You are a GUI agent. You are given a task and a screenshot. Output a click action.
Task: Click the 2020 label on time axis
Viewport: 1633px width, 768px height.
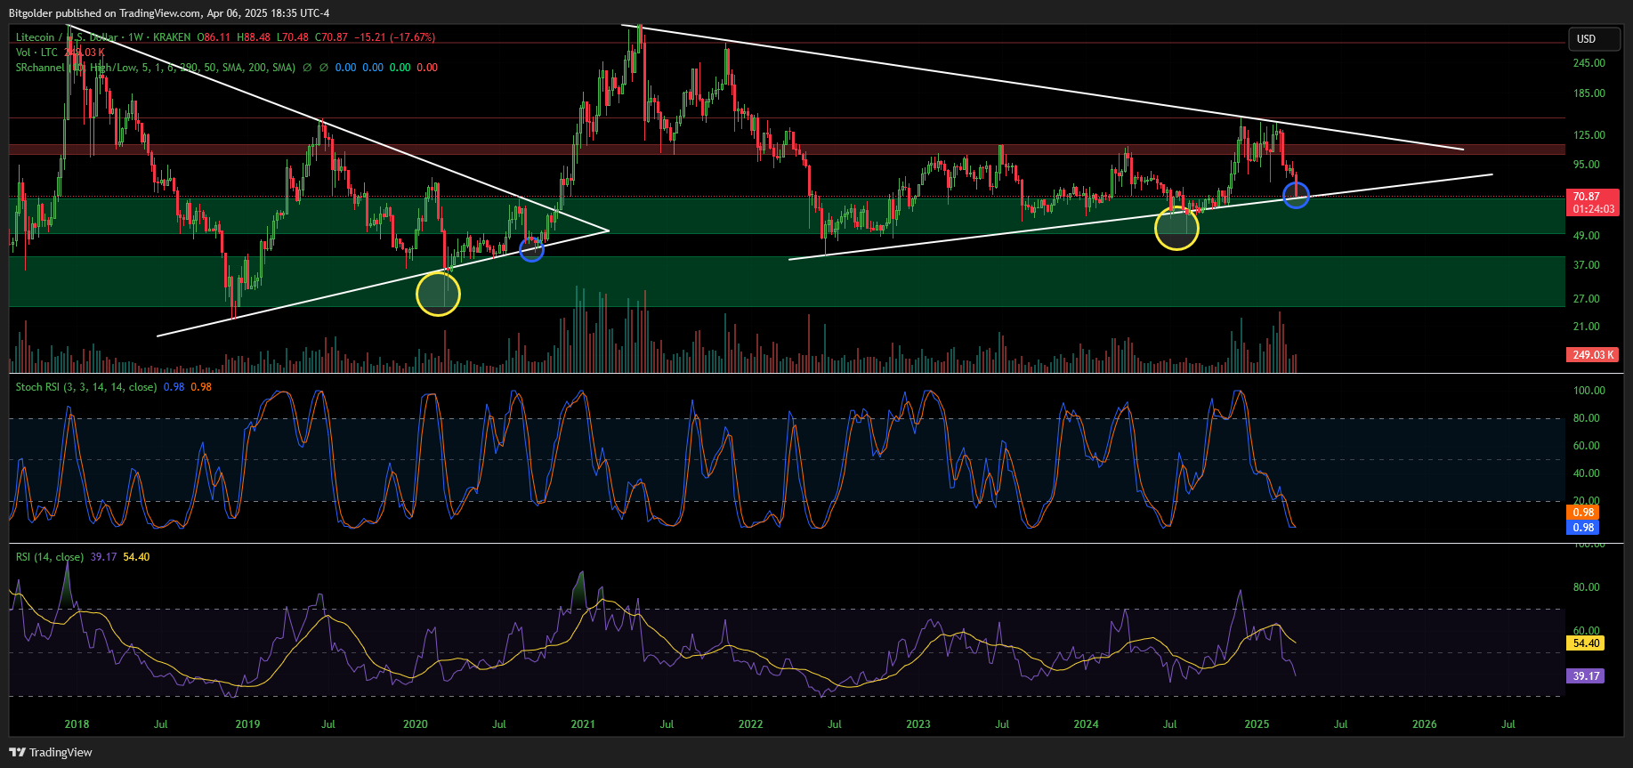(x=416, y=724)
